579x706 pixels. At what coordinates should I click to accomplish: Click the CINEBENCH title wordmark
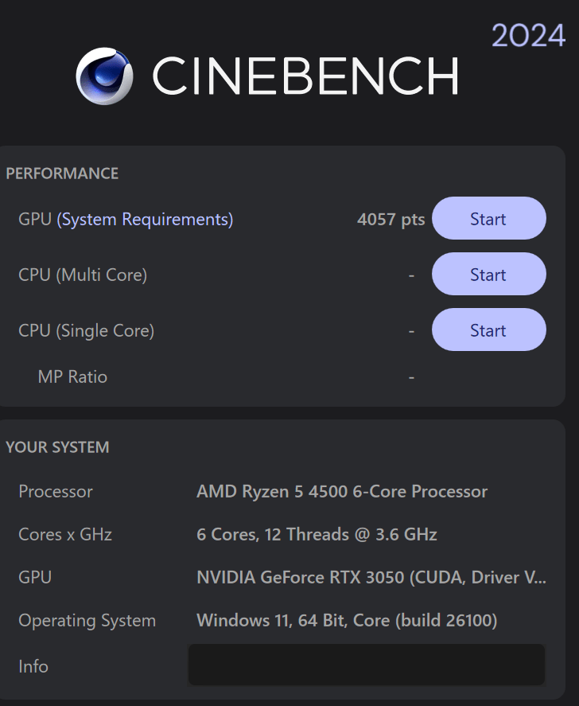pos(306,76)
